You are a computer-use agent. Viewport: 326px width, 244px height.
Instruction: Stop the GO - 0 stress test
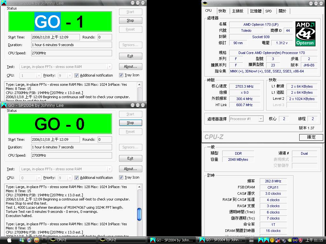click(x=131, y=123)
